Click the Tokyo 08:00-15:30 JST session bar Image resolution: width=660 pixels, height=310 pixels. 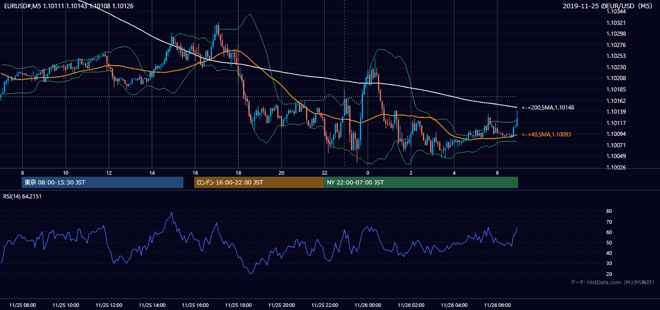[x=102, y=182]
